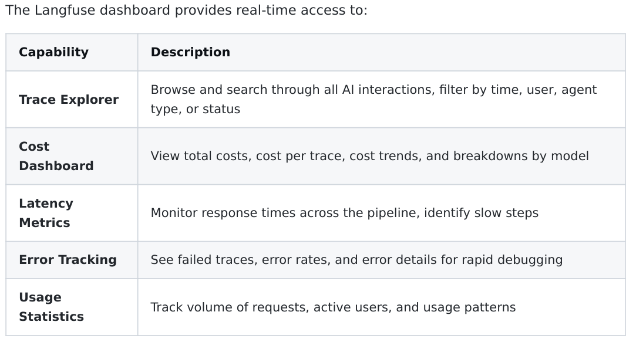Click the "See failed traces" description text
This screenshot has width=626, height=339.
point(203,260)
